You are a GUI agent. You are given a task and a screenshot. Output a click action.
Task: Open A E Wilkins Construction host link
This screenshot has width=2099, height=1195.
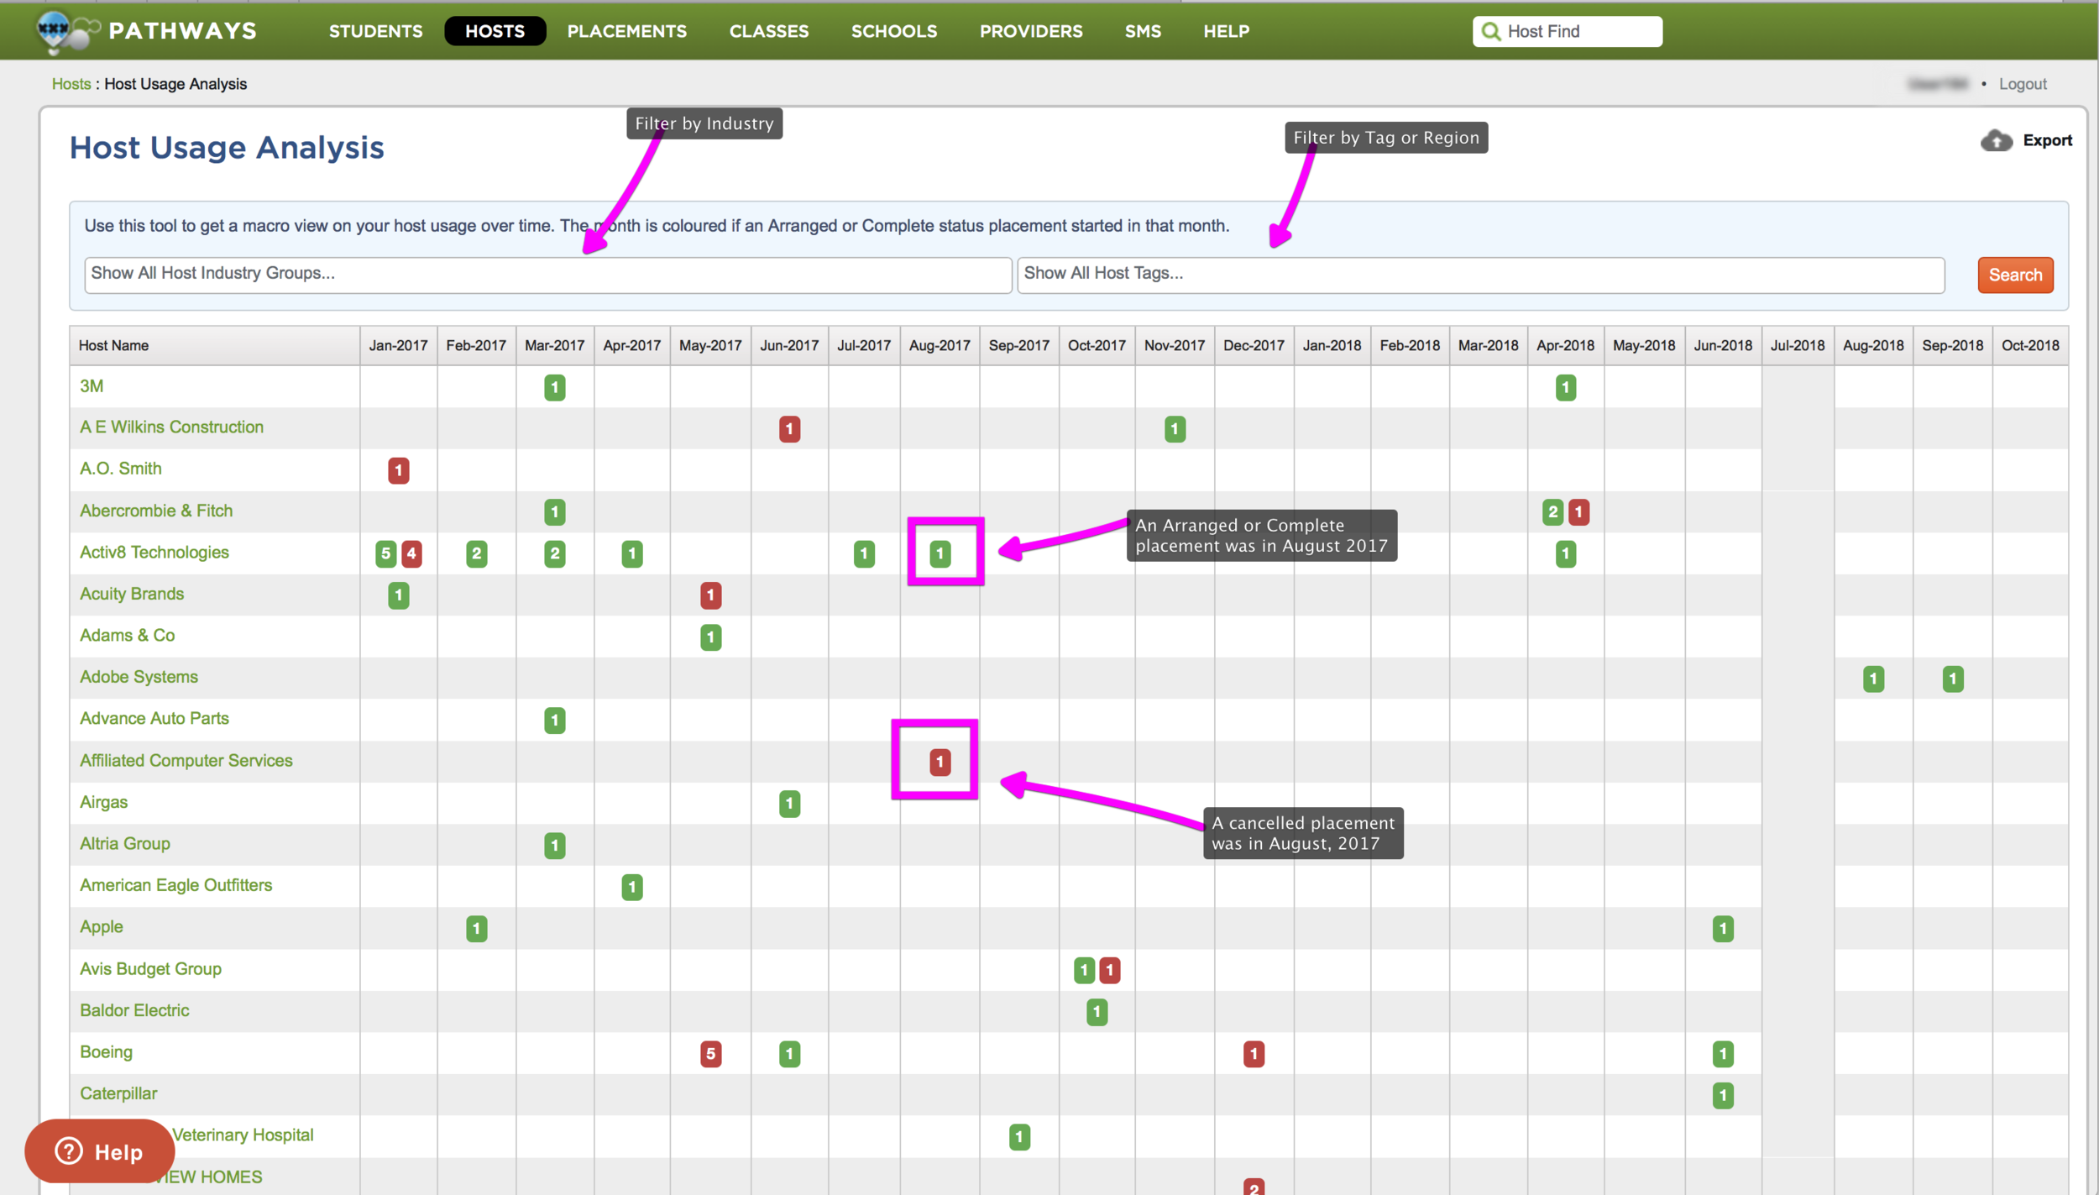[171, 427]
